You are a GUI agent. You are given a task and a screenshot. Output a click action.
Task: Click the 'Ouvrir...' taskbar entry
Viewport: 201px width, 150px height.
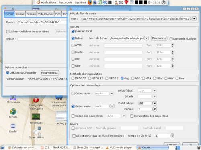click(153, 148)
